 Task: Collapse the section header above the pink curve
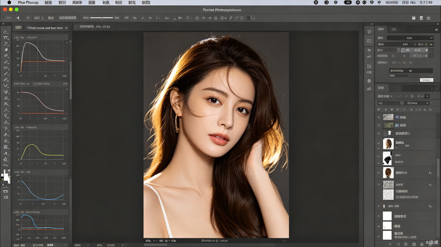tap(41, 84)
